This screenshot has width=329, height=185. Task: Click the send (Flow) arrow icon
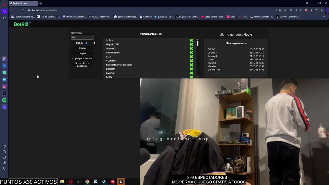pos(301,10)
